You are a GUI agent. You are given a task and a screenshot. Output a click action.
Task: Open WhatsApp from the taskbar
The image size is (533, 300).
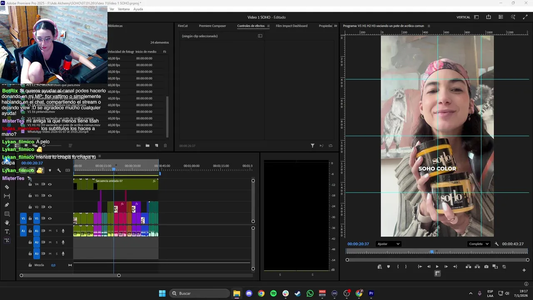click(x=310, y=293)
